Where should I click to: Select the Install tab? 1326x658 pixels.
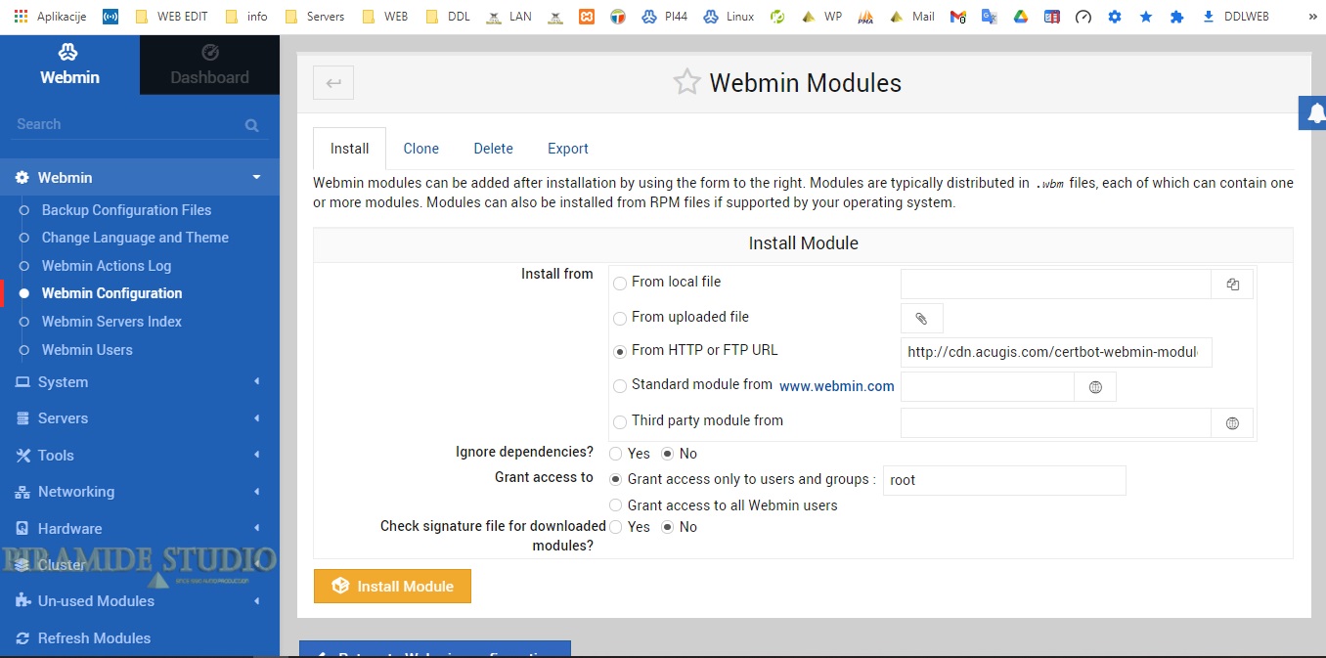[x=349, y=149]
